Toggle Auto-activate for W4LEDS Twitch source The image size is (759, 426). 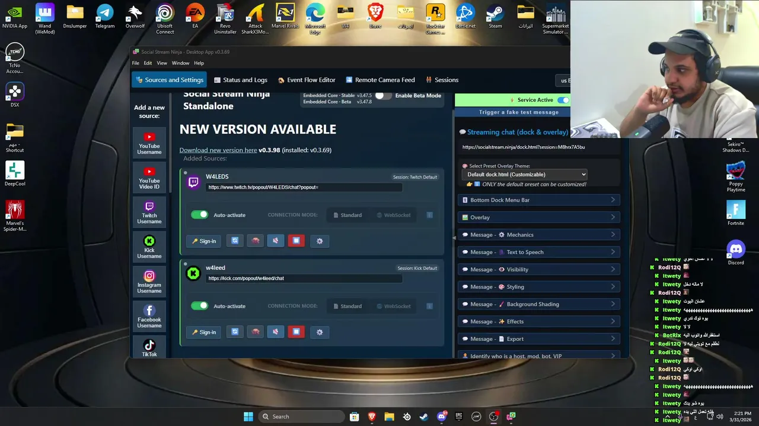[199, 215]
